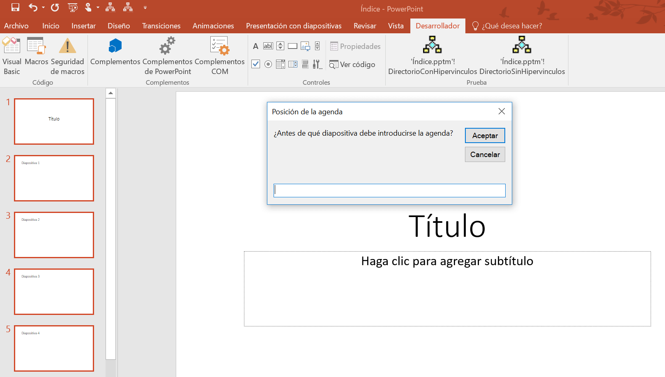This screenshot has width=665, height=377.
Task: Click the Save icon in quick access toolbar
Action: [15, 7]
